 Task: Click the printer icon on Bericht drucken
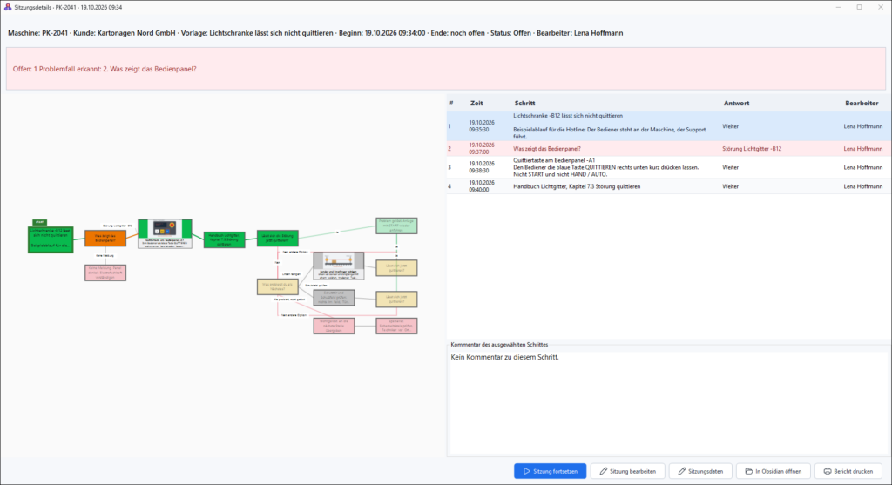pos(828,471)
